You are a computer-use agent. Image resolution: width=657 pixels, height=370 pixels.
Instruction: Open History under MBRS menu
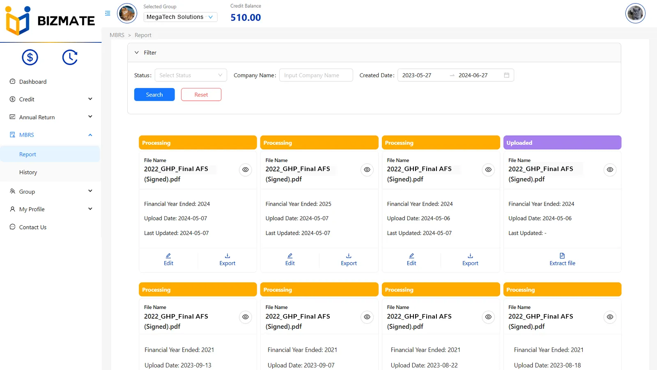[x=28, y=172]
